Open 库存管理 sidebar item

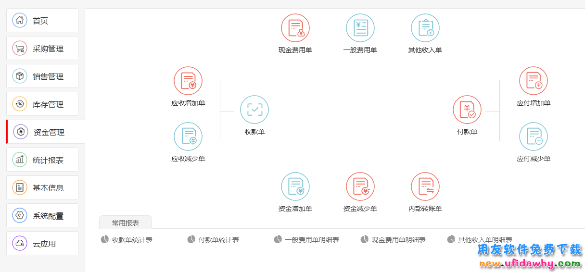(42, 104)
